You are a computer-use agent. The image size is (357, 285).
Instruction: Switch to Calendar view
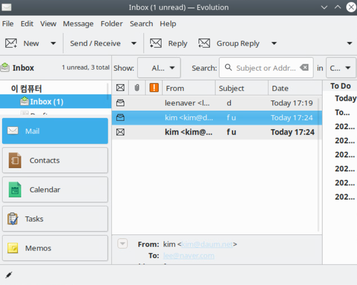(55, 189)
